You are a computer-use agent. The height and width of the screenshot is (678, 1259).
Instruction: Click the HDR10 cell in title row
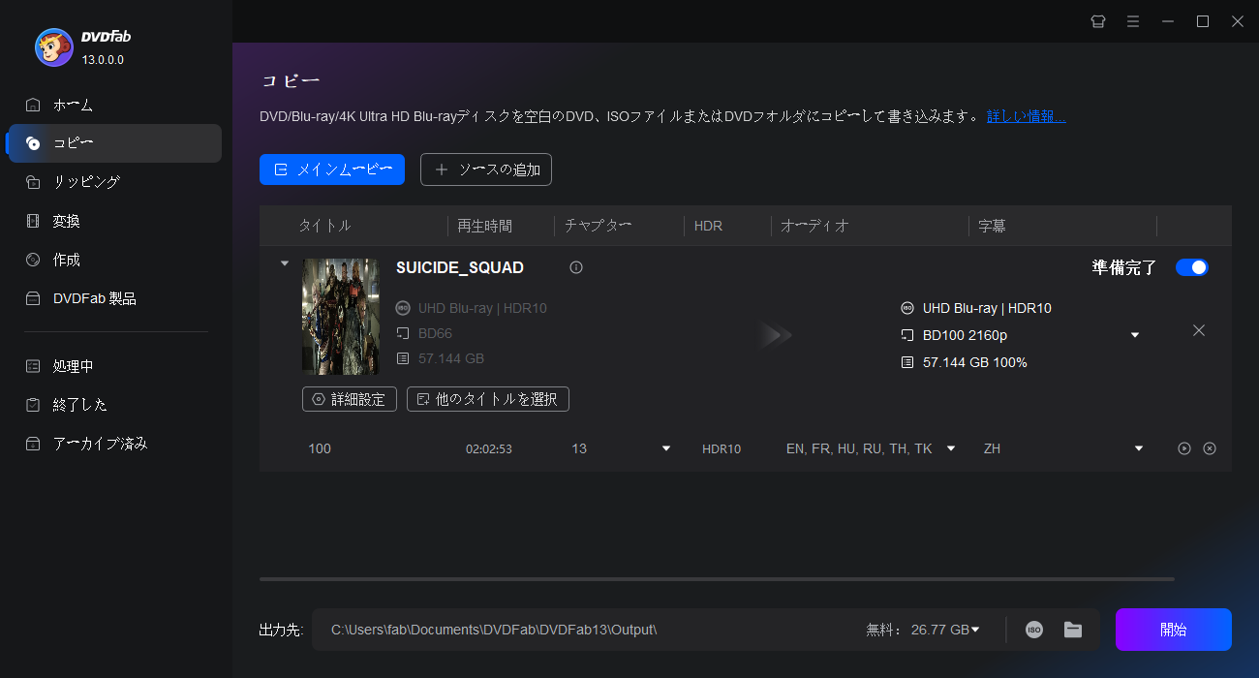click(722, 449)
